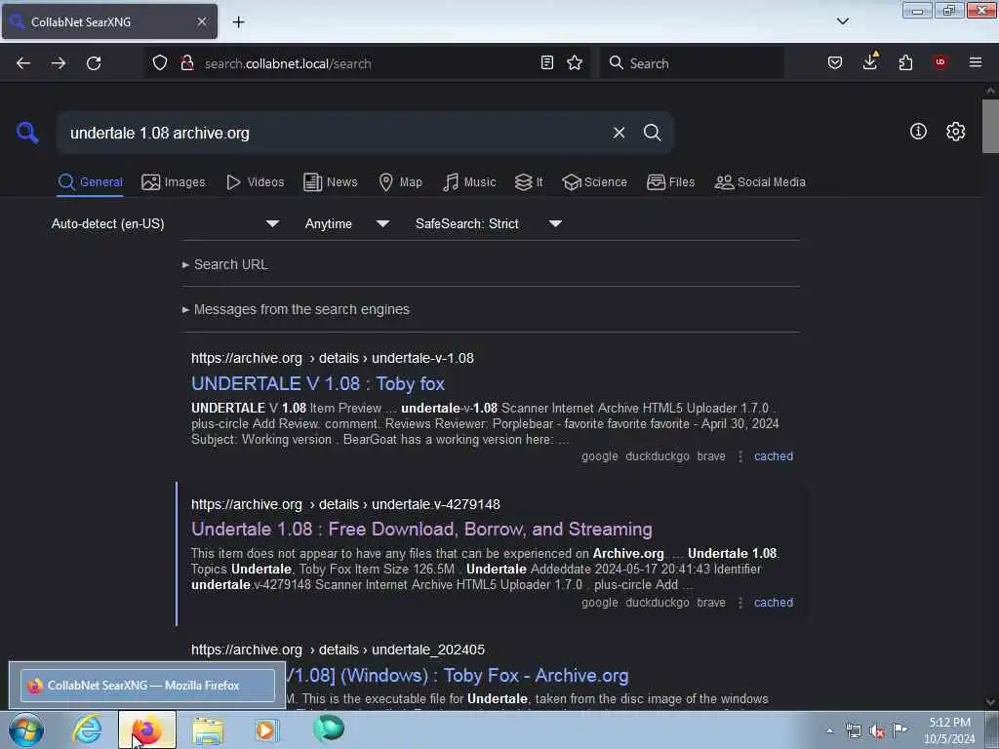
Task: Open Windows Start menu orb
Action: click(26, 729)
